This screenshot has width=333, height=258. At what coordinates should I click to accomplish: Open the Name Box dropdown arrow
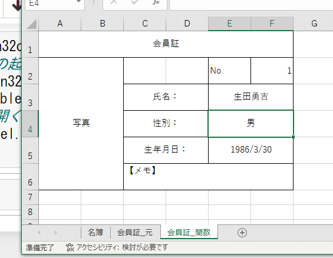(78, 2)
